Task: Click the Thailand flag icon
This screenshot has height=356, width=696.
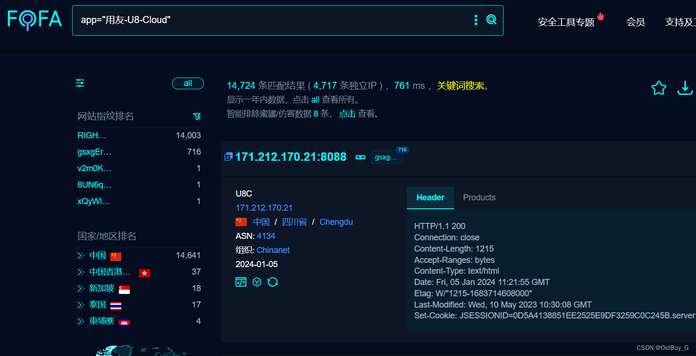Action: [116, 306]
